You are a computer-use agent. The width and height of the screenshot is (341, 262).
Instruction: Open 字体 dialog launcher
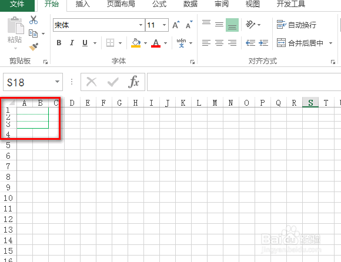192,62
